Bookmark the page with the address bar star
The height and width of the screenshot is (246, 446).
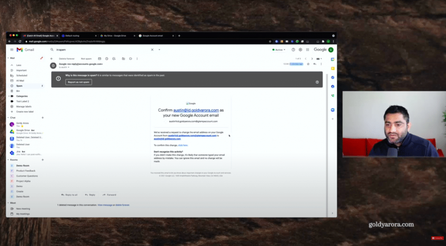pos(270,42)
